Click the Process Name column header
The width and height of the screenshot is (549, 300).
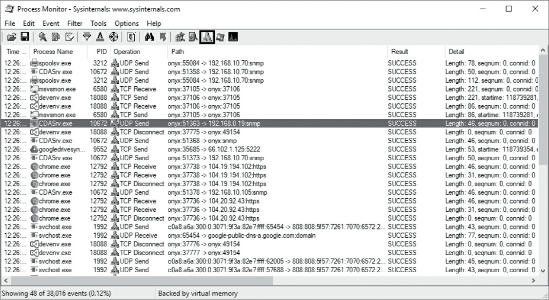pos(59,52)
